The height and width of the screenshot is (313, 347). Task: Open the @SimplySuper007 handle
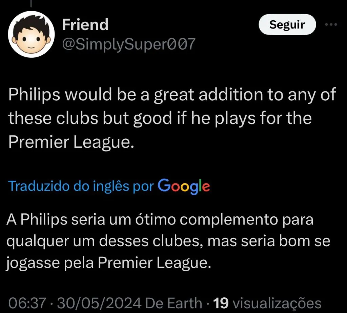point(128,44)
